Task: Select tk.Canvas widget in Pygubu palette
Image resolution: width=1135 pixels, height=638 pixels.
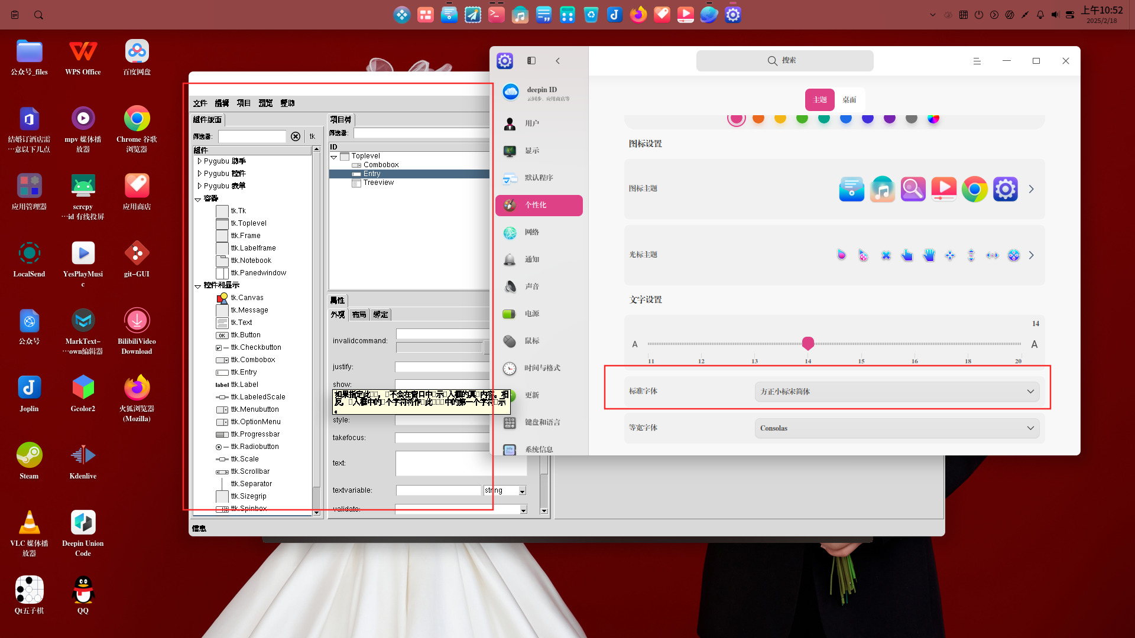Action: [247, 298]
